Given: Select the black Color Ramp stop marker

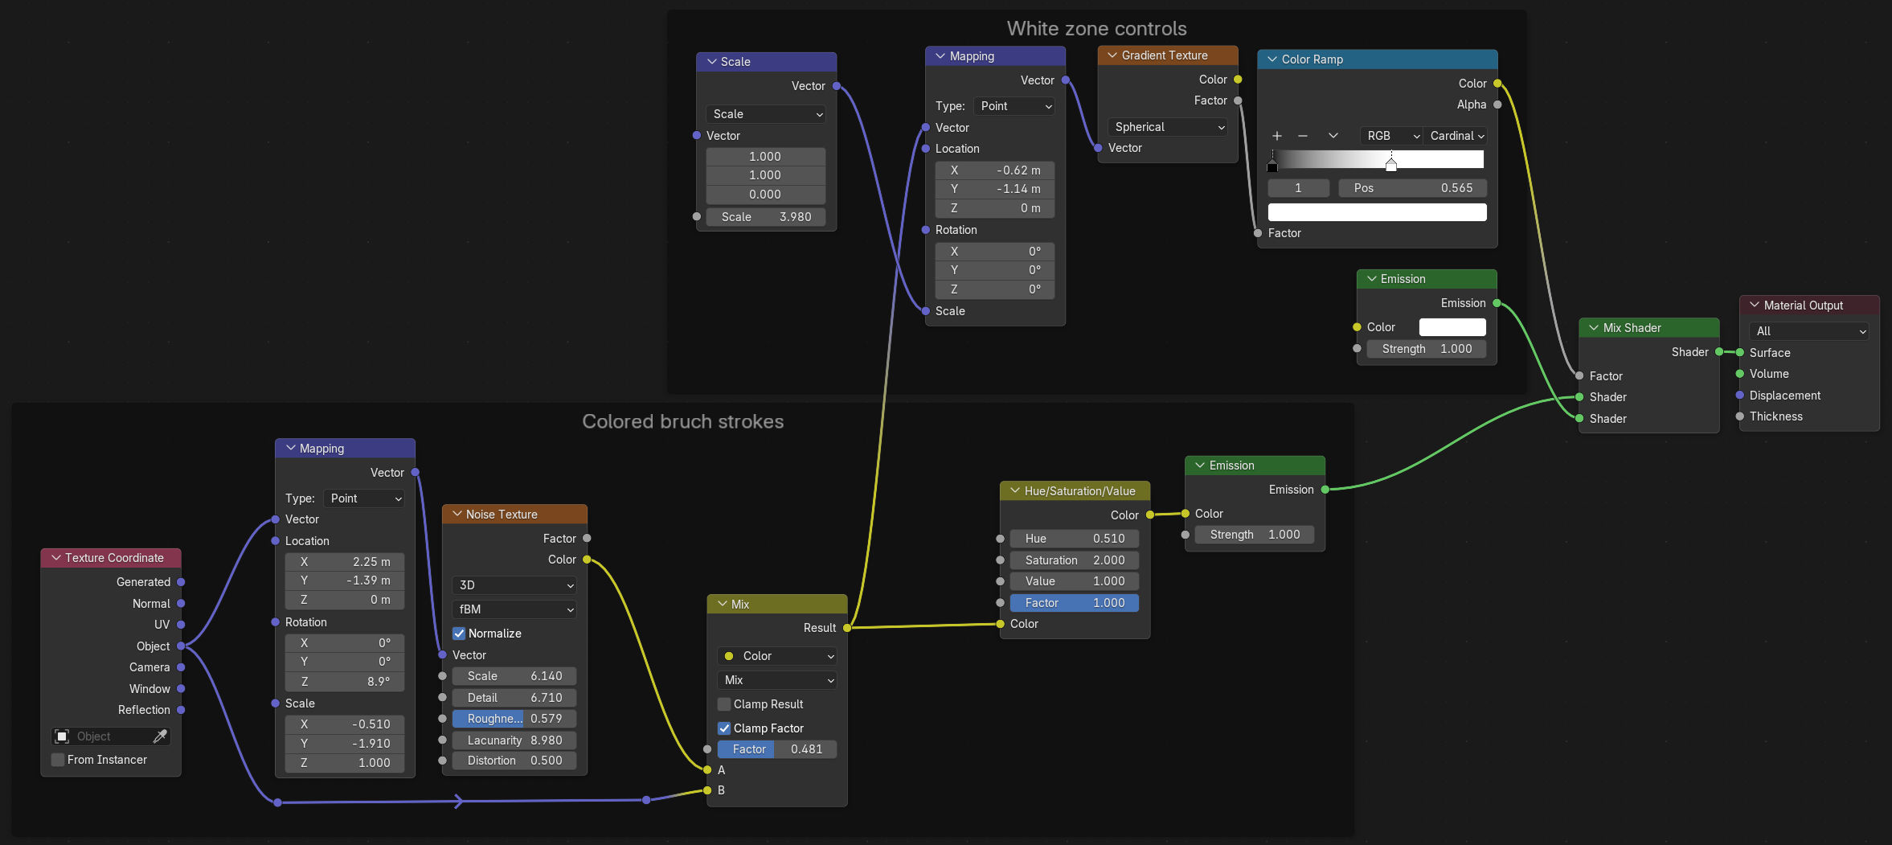Looking at the screenshot, I should pyautogui.click(x=1272, y=166).
